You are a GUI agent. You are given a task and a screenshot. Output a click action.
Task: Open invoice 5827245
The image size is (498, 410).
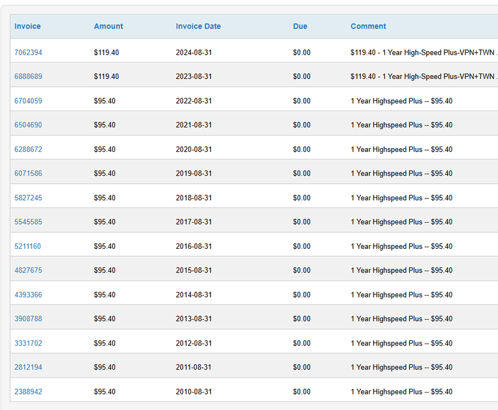click(x=28, y=198)
